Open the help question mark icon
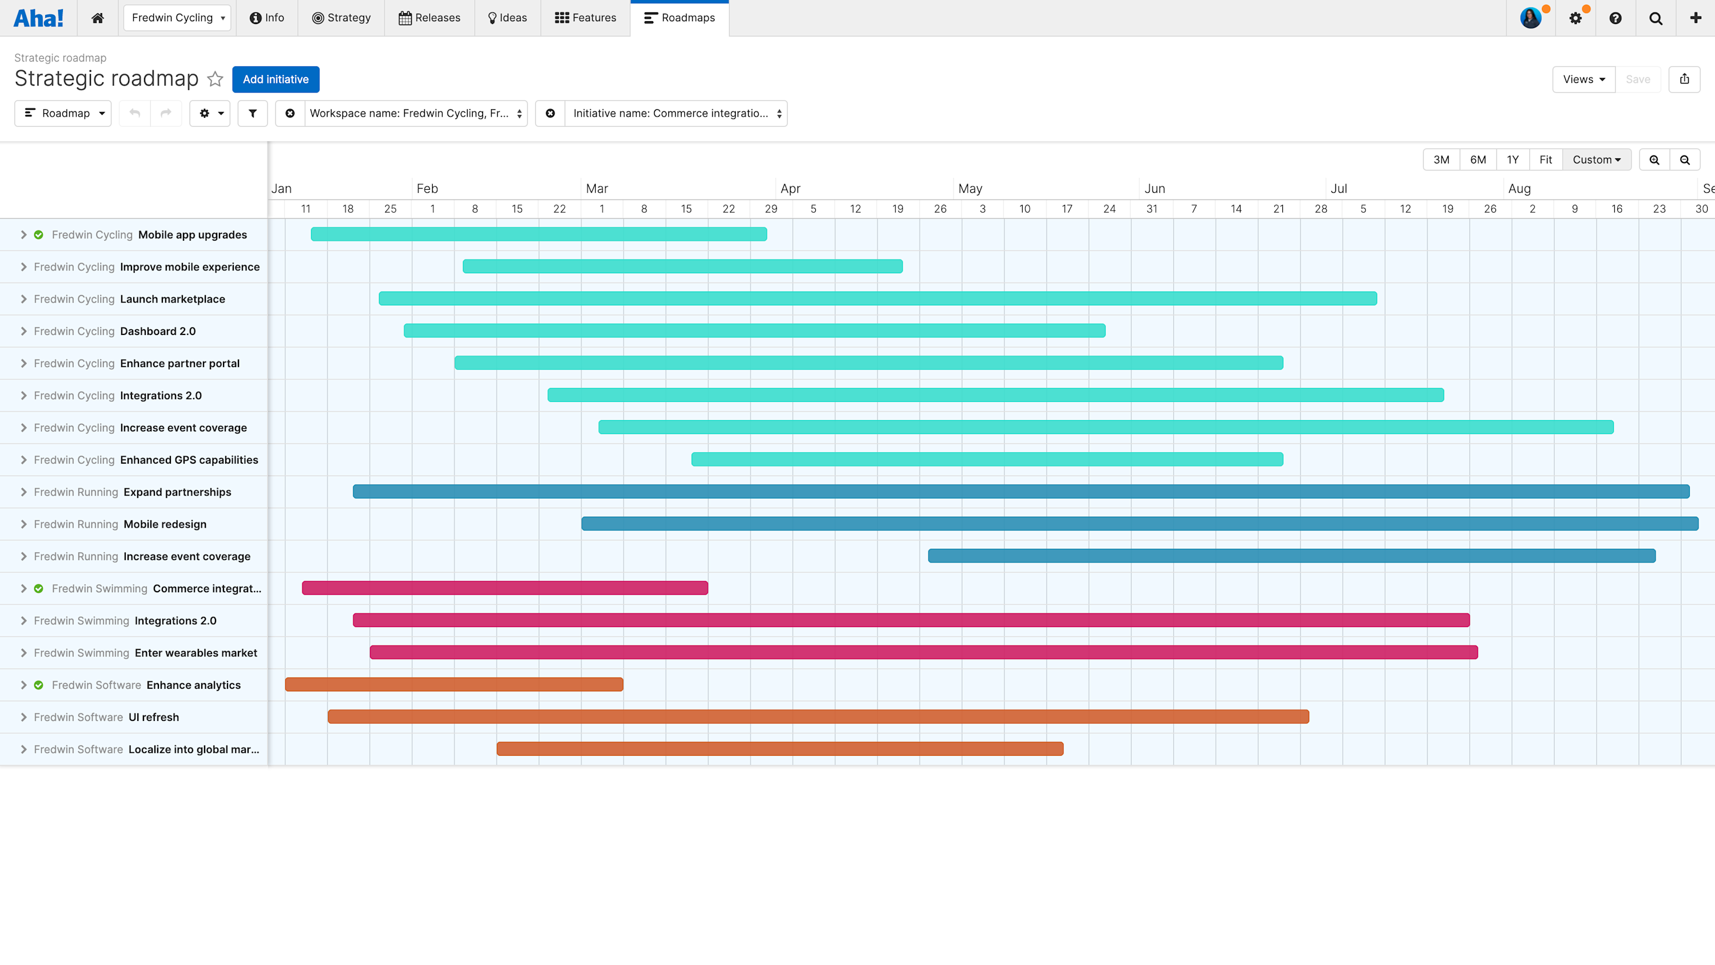1715x965 pixels. click(1616, 18)
